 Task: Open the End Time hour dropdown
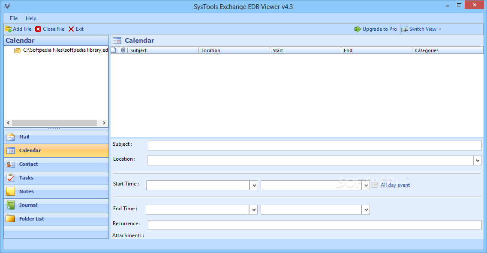coord(366,210)
